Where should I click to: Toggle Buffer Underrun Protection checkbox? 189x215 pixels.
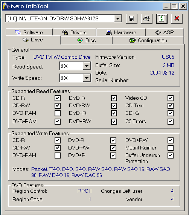[x=171, y=156]
